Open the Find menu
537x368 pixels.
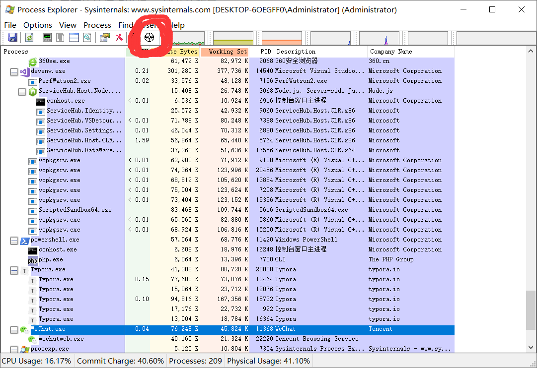click(x=126, y=25)
